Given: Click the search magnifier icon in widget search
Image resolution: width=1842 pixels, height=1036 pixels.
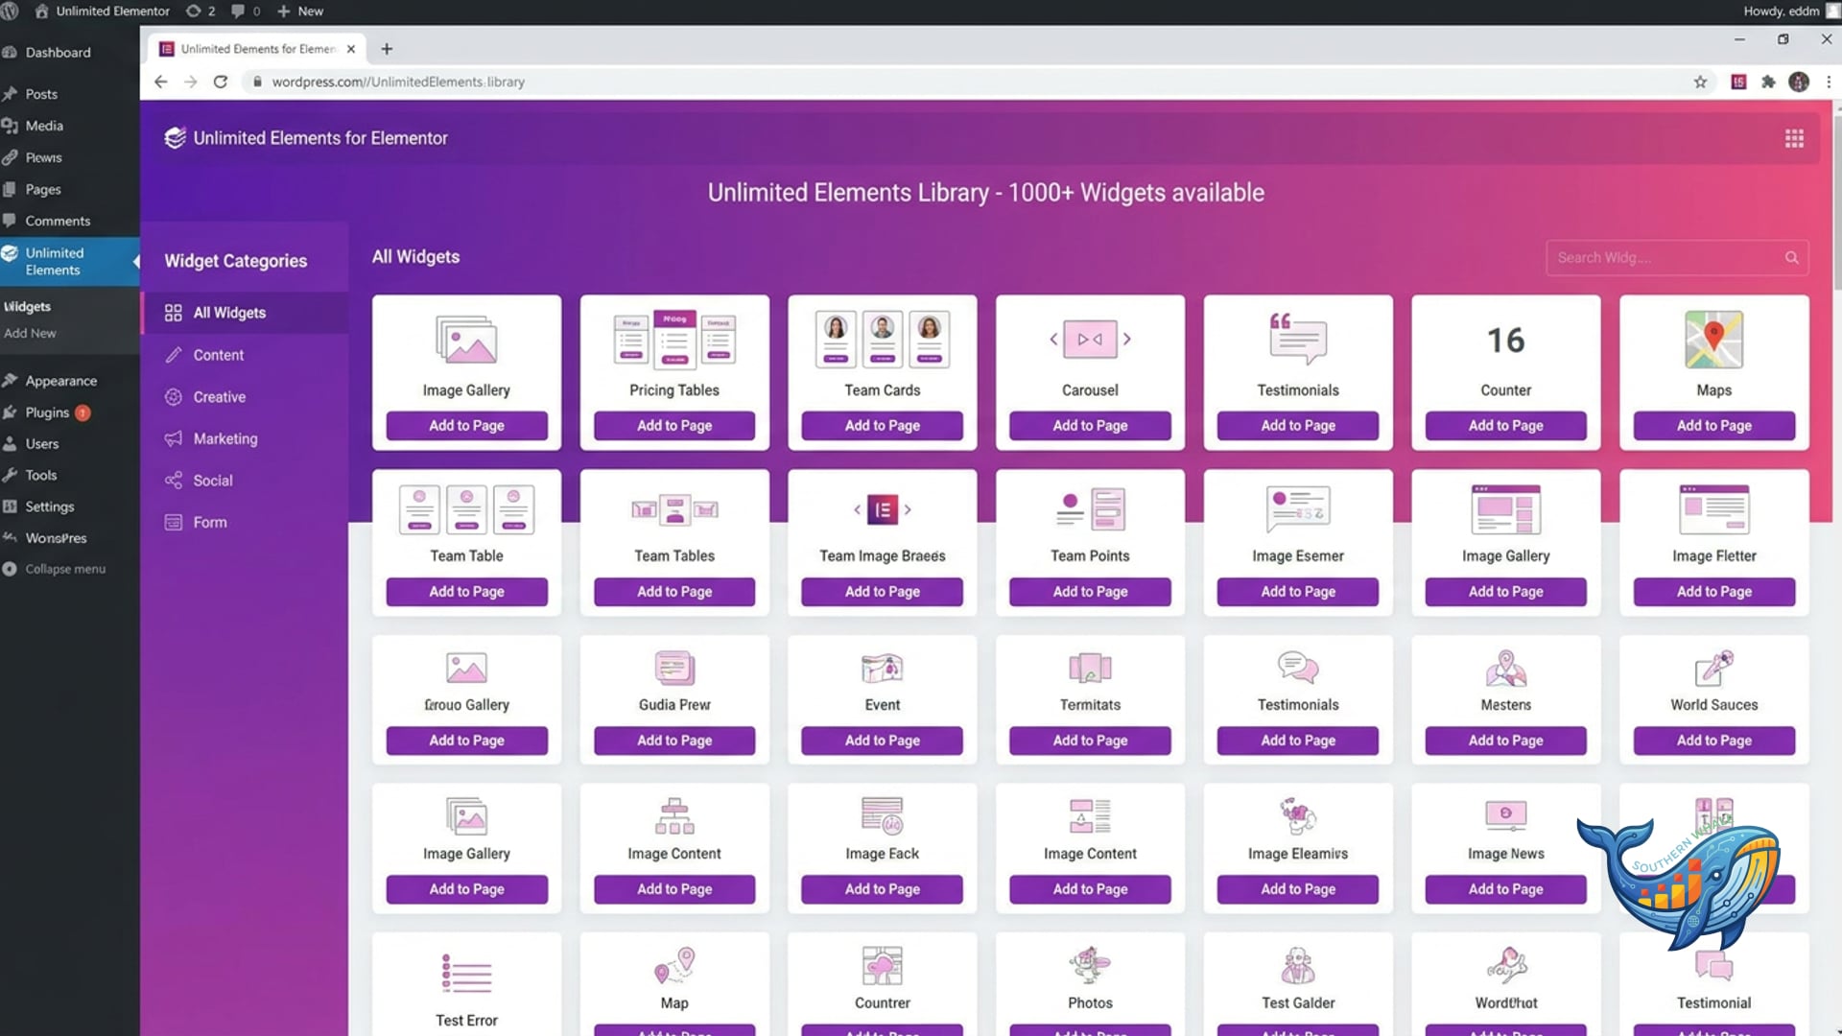Looking at the screenshot, I should pyautogui.click(x=1791, y=257).
